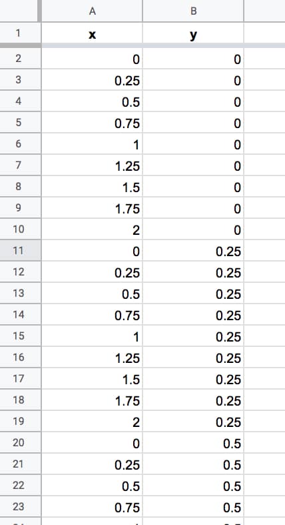Select column A header

(92, 11)
